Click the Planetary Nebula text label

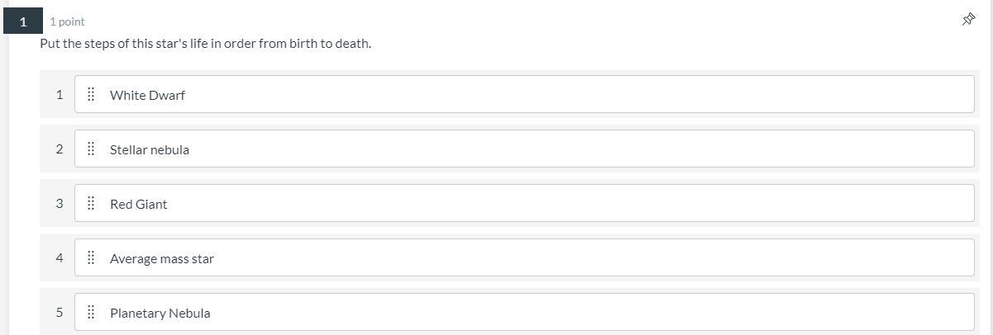tap(160, 313)
